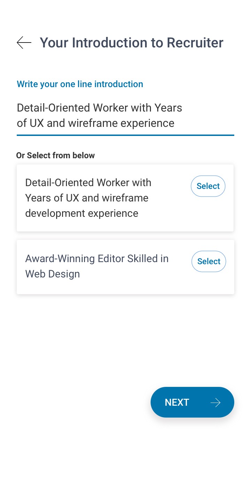Viewport: 251px width, 481px height.
Task: Click the 'Your Introduction to Recruiter' title
Action: (131, 43)
